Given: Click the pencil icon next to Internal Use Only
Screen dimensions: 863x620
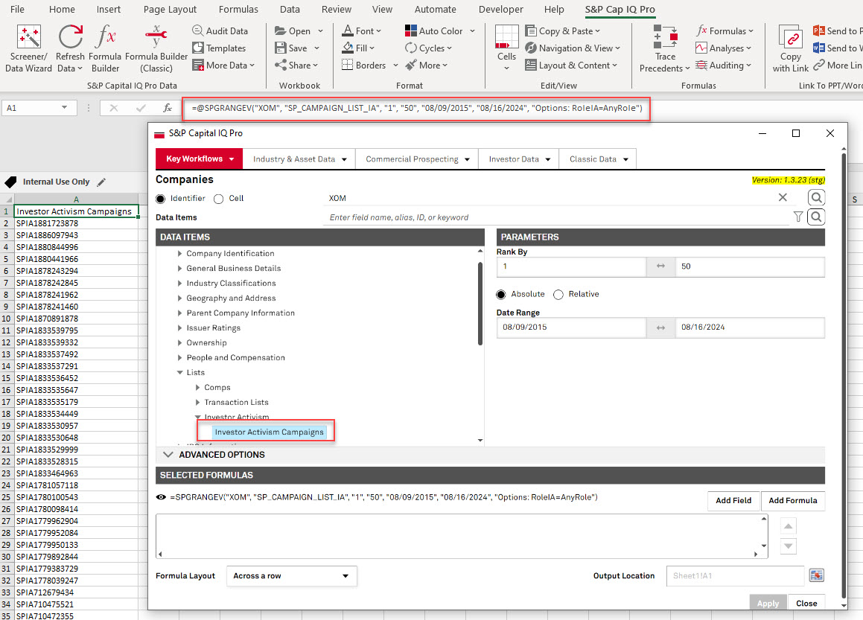Looking at the screenshot, I should click(101, 182).
